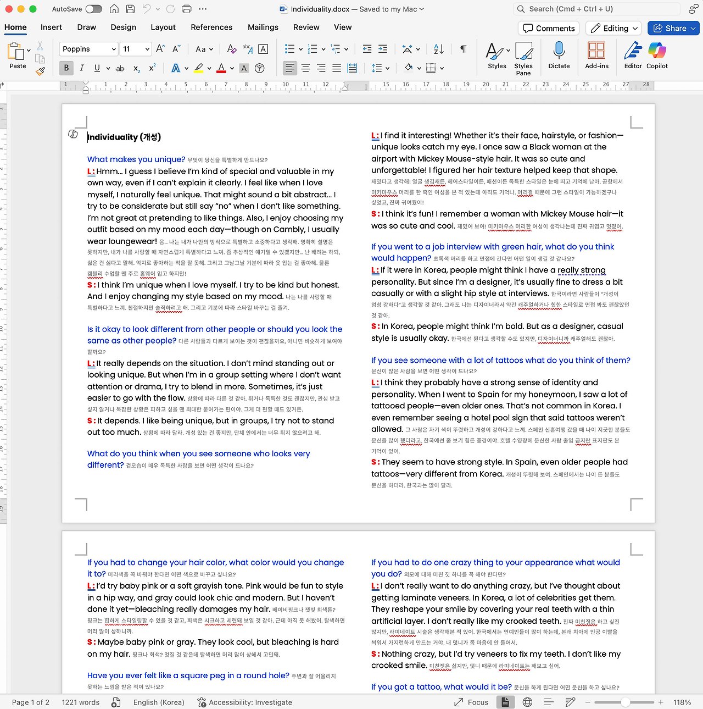The width and height of the screenshot is (703, 709).
Task: Toggle the AutoSave switch
Action: (x=94, y=9)
